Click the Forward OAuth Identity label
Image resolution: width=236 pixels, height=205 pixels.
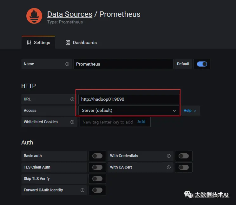tap(43, 190)
